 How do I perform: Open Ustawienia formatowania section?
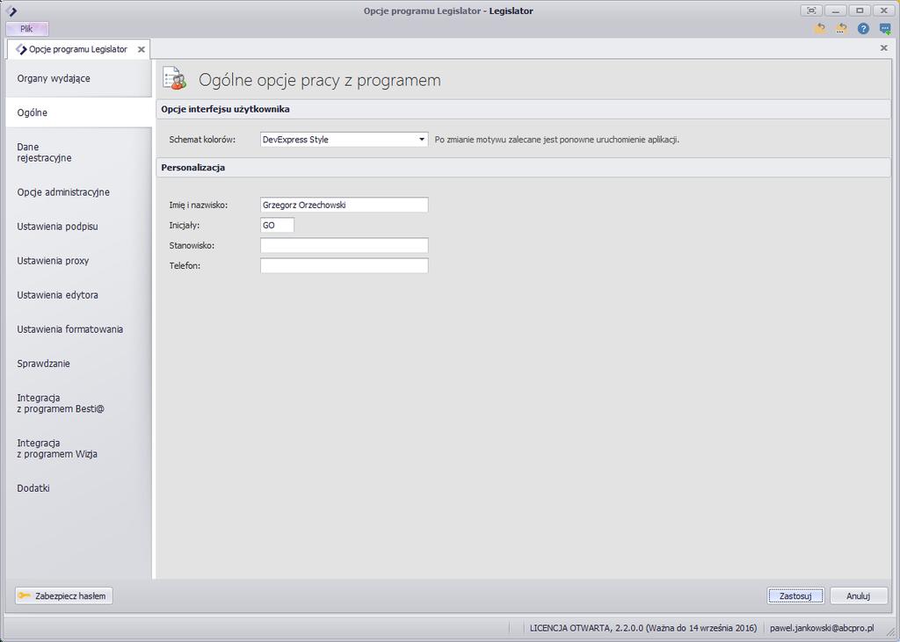coord(78,329)
